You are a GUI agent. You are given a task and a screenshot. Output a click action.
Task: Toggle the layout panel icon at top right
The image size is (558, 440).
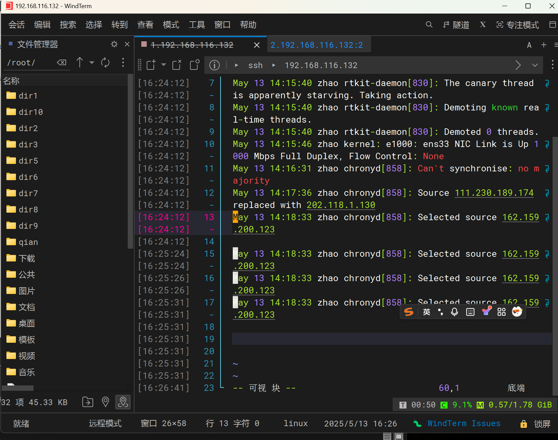552,24
